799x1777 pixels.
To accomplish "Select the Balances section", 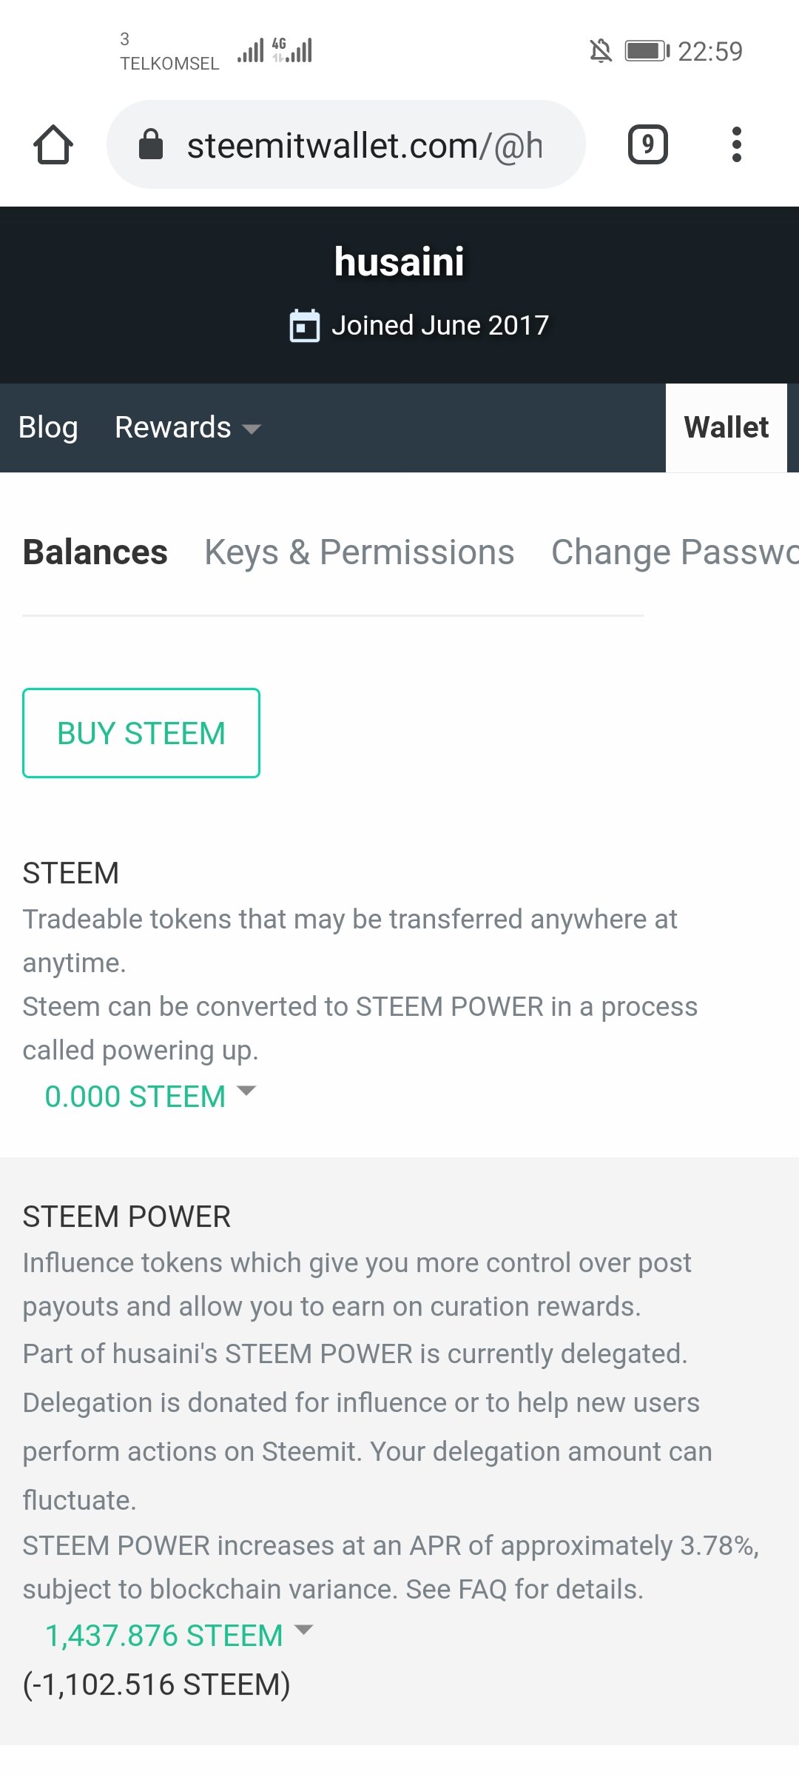I will coord(95,552).
